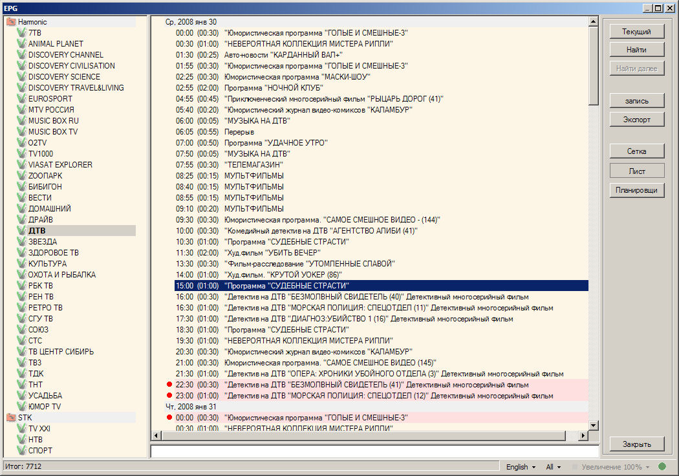Click checkmark icon next to EUROSPORT
This screenshot has width=679, height=476.
click(21, 99)
